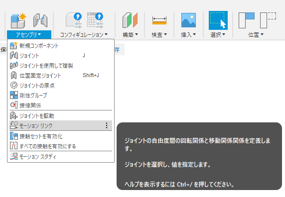Click the insert image toolbar icon
Viewport: 285px width, 197px height.
188,20
